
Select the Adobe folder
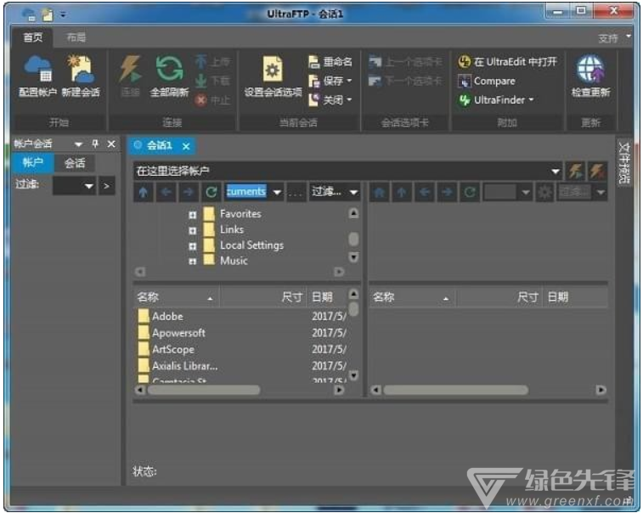coord(167,316)
